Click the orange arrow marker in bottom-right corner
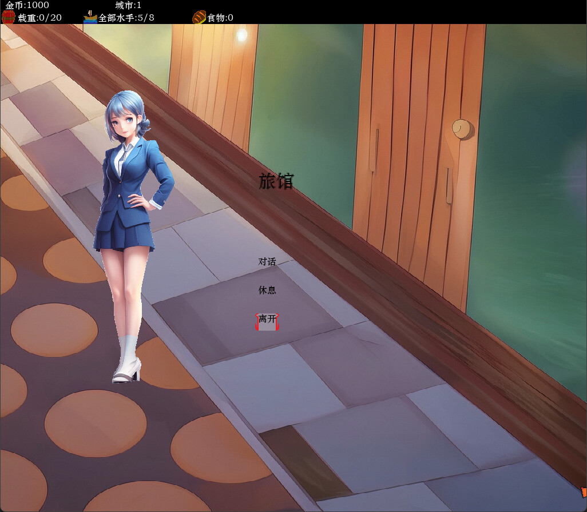The height and width of the screenshot is (512, 587). coord(584,492)
